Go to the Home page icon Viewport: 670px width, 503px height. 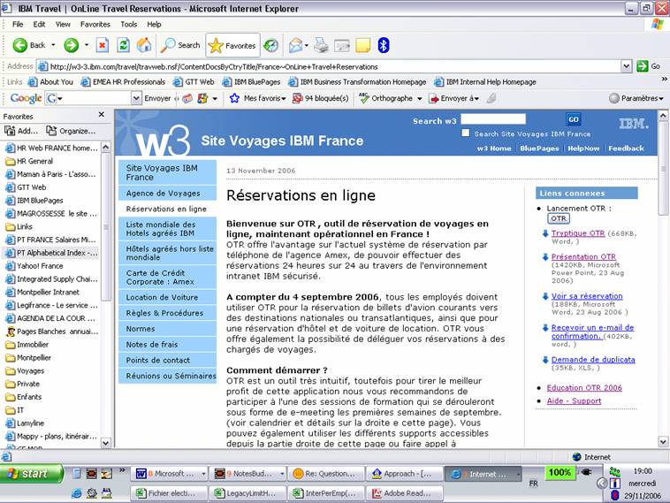[144, 45]
